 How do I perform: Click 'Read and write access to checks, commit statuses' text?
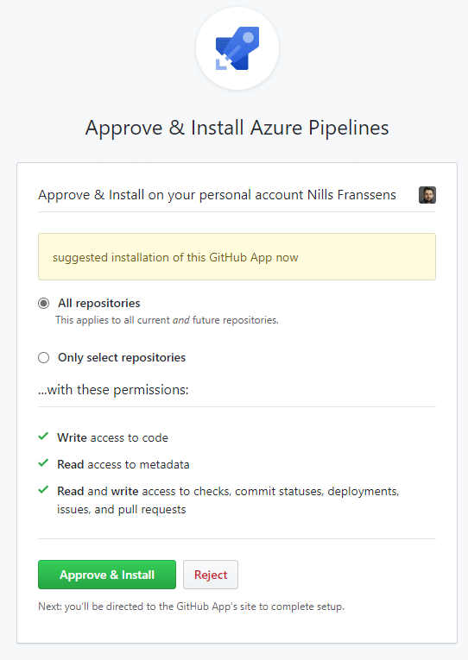(x=228, y=500)
